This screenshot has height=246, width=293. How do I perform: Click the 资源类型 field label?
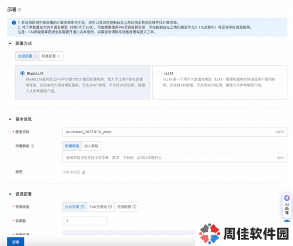tap(22, 207)
